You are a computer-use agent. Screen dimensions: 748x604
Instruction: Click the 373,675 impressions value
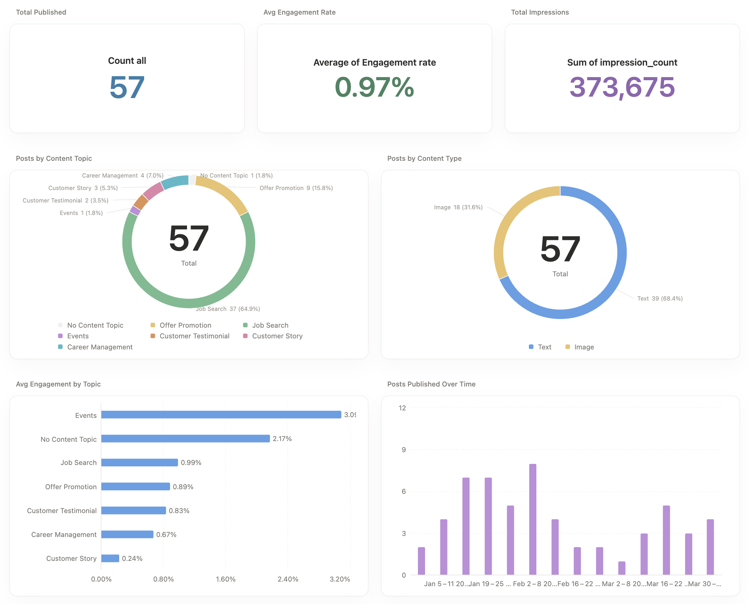click(x=622, y=87)
